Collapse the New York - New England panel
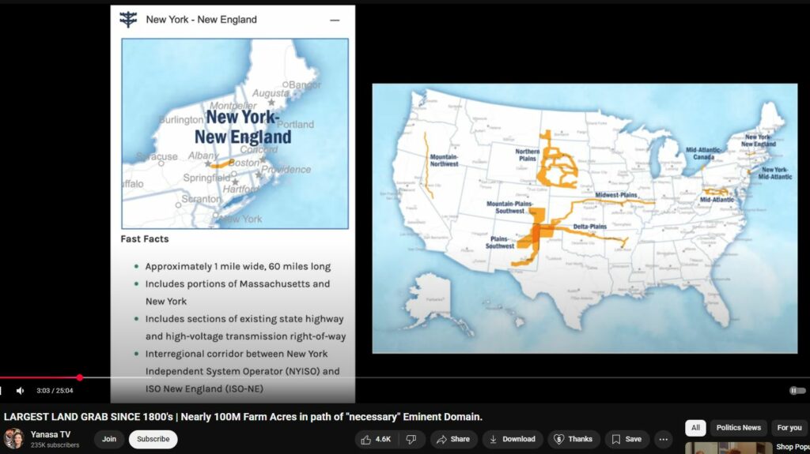This screenshot has height=454, width=810. (x=335, y=20)
